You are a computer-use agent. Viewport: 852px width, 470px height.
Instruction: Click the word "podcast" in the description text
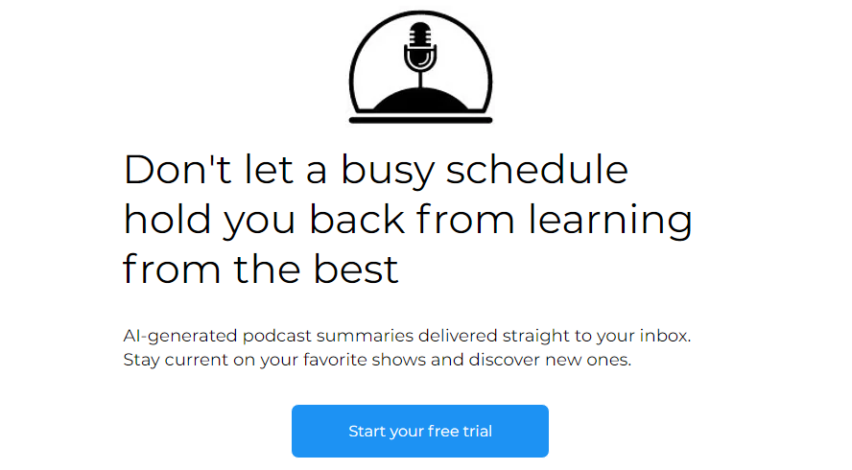pyautogui.click(x=277, y=337)
